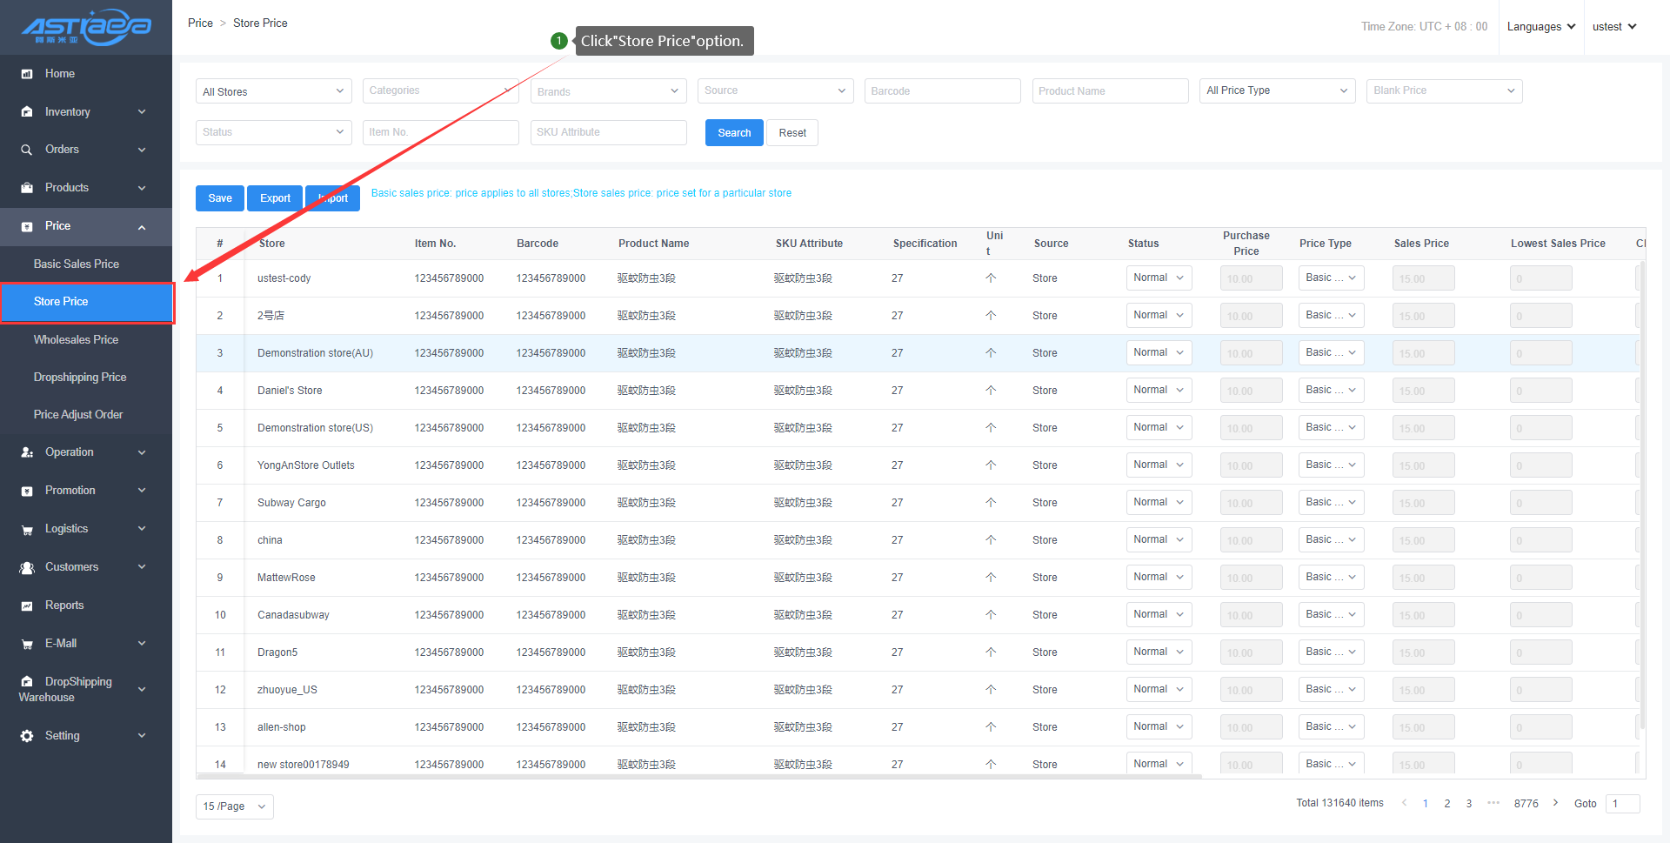Collapse the Price menu section
This screenshot has height=843, width=1670.
point(142,227)
